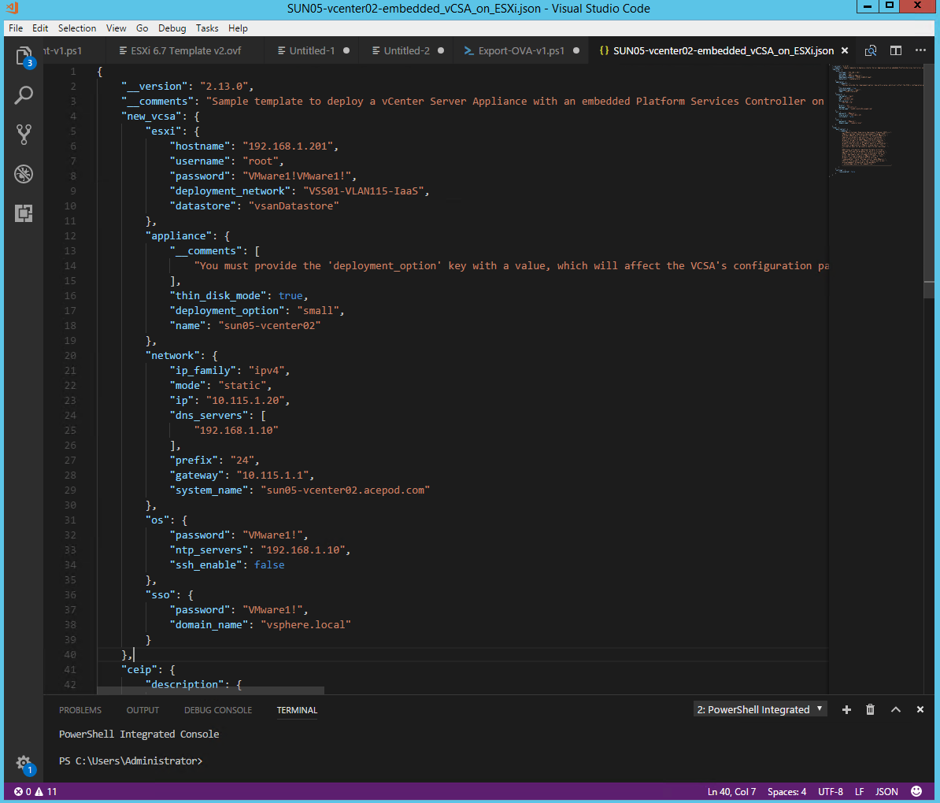The image size is (940, 803).
Task: Open the Go menu
Action: point(142,28)
